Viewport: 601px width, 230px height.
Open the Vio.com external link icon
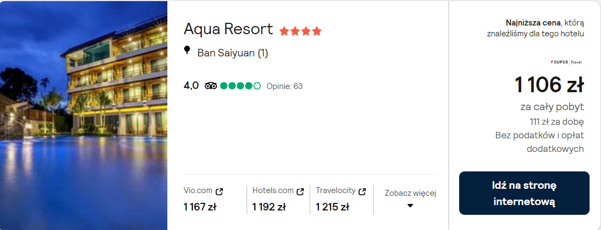[220, 191]
